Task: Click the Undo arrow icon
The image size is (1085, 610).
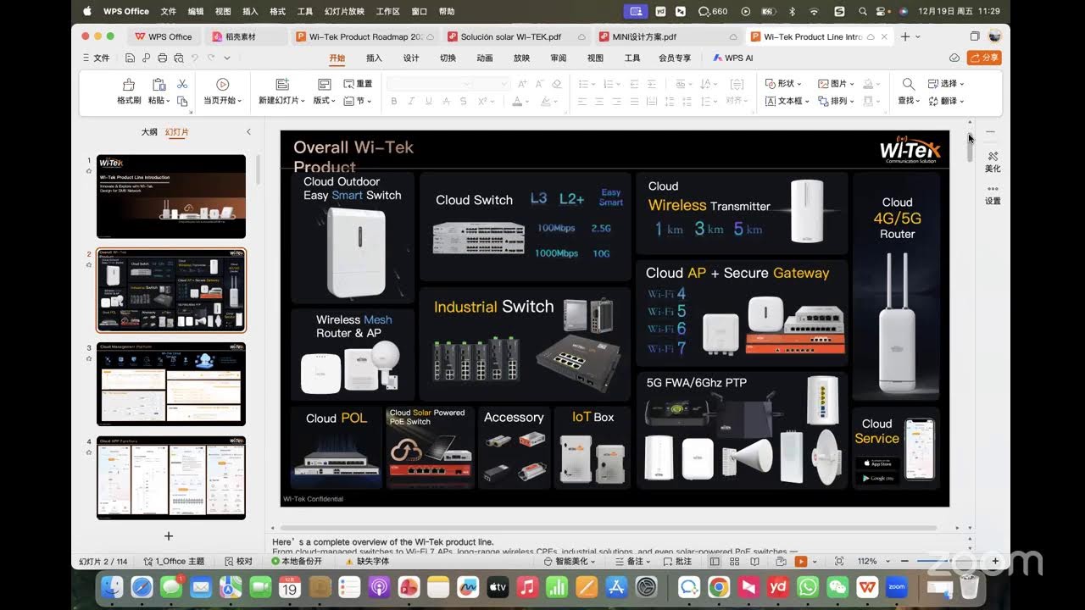Action: tap(194, 58)
